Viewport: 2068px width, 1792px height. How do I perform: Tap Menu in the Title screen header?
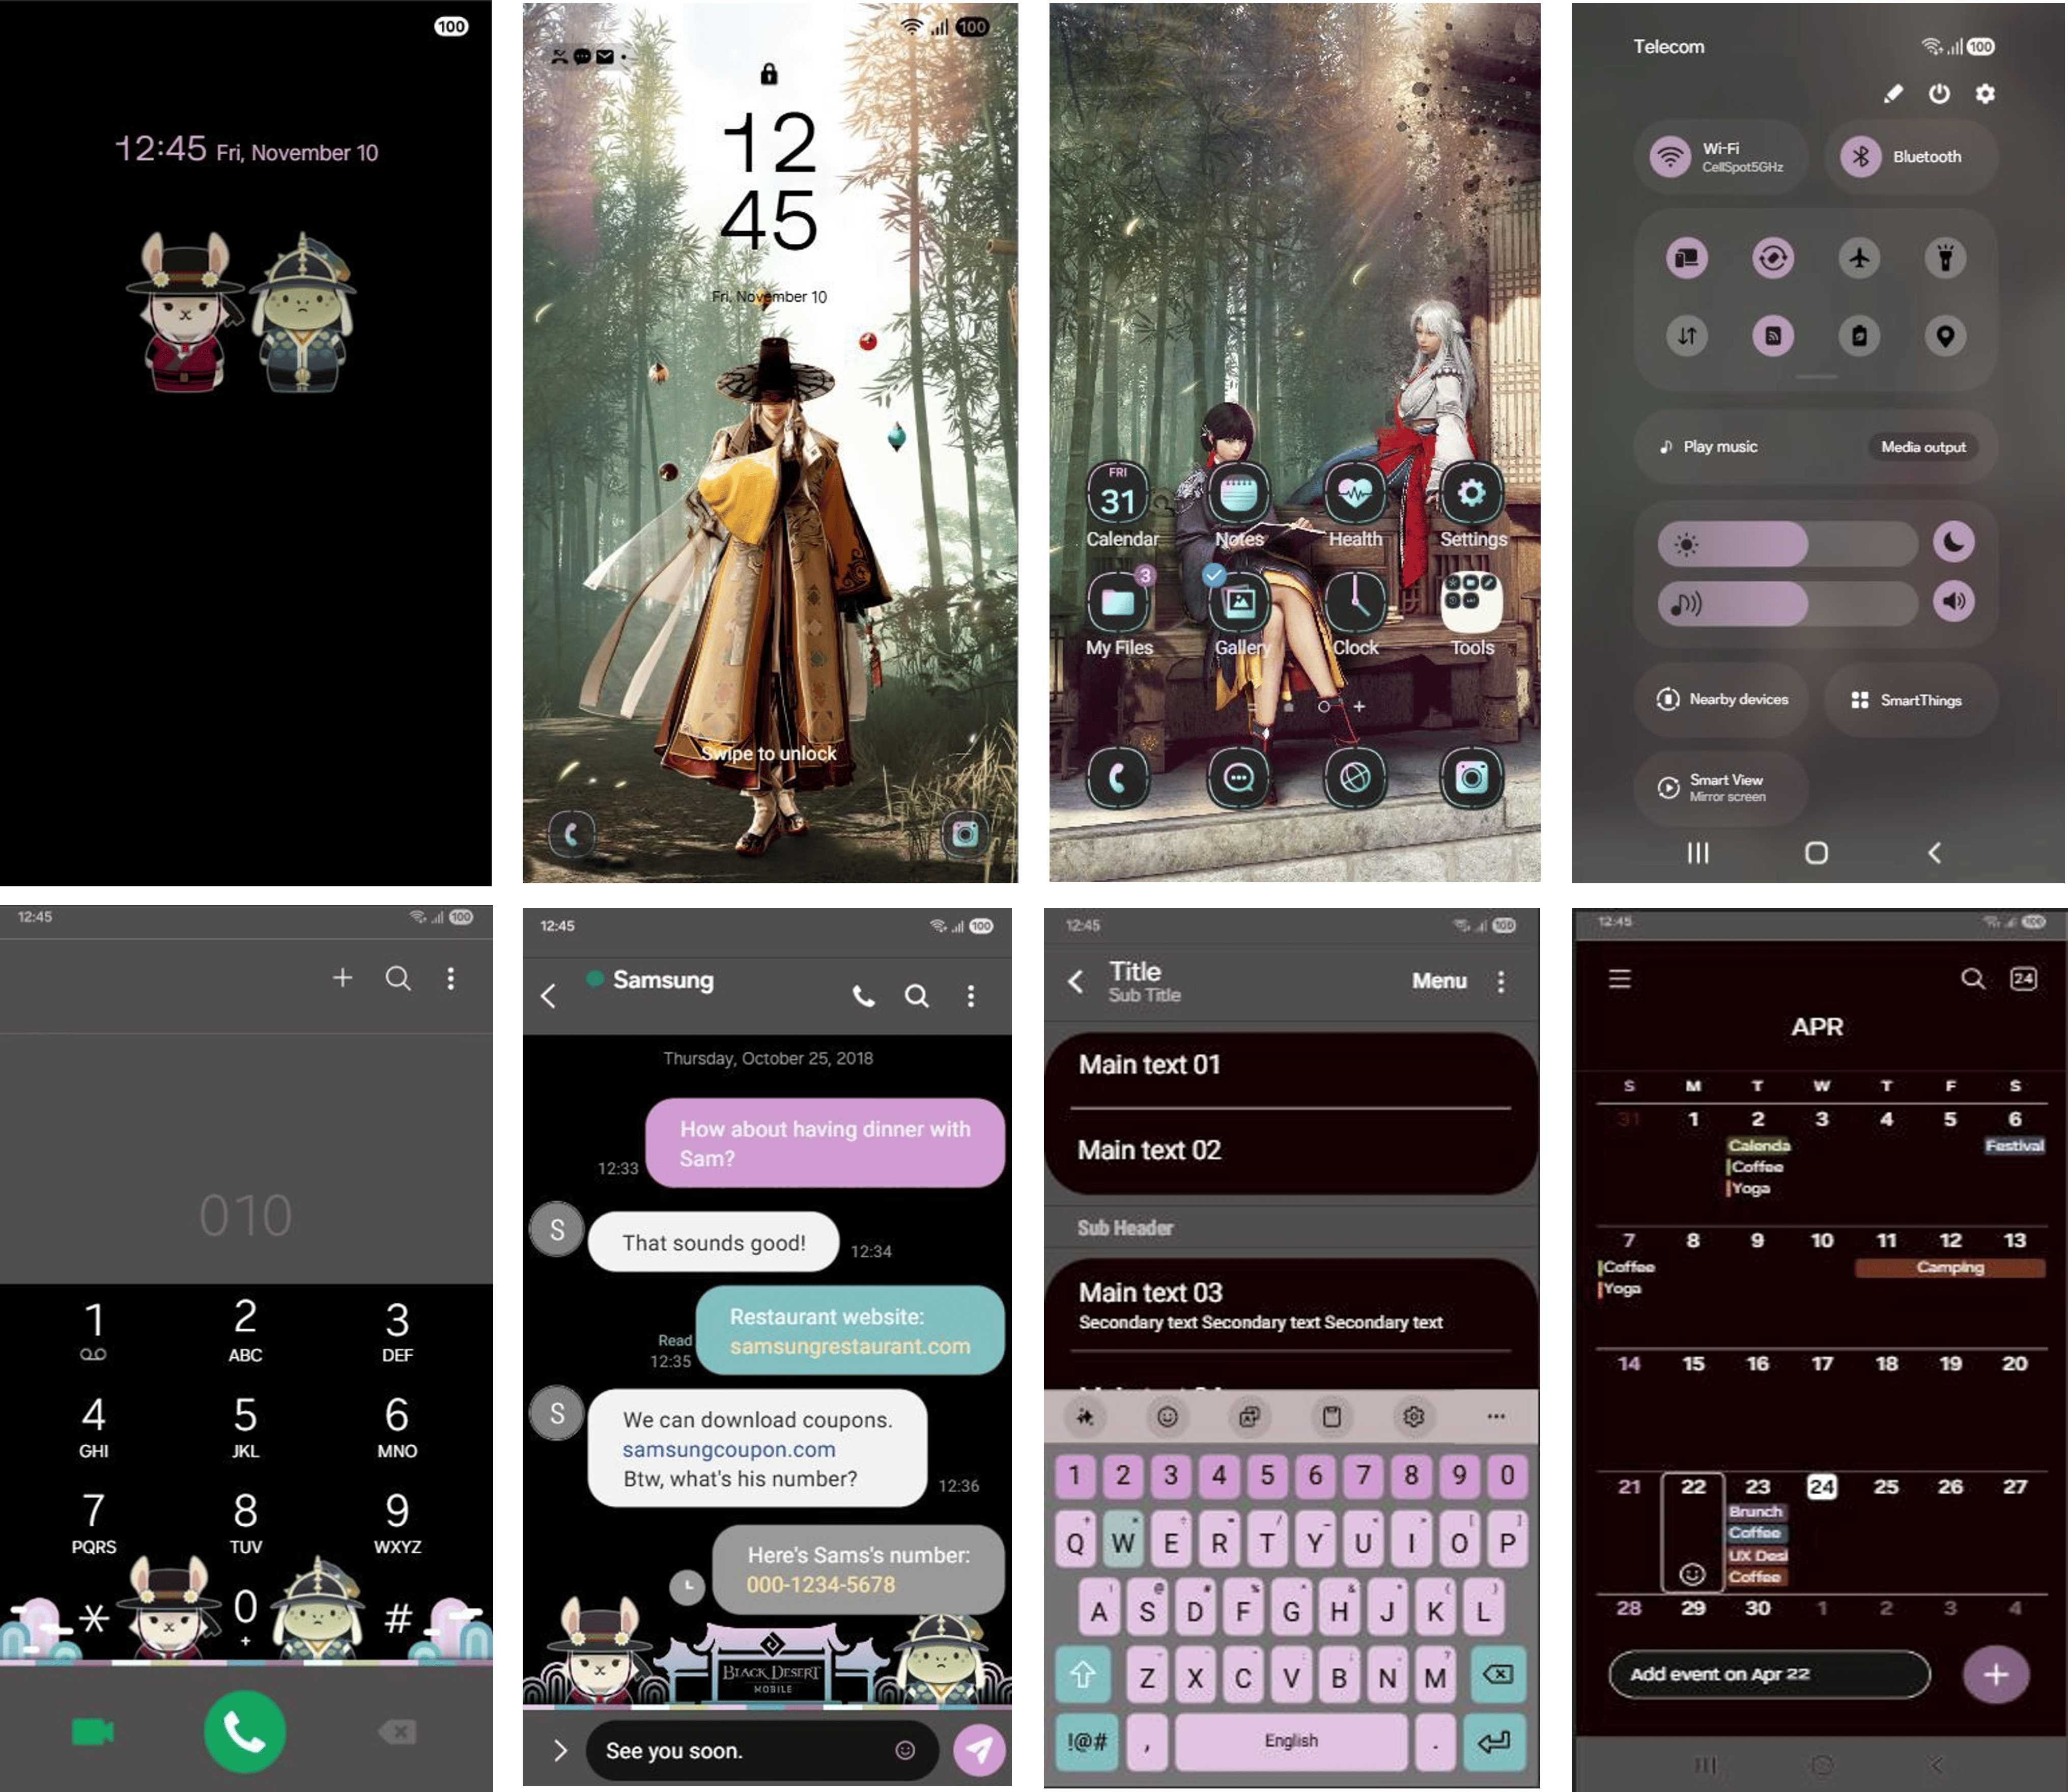(1438, 982)
